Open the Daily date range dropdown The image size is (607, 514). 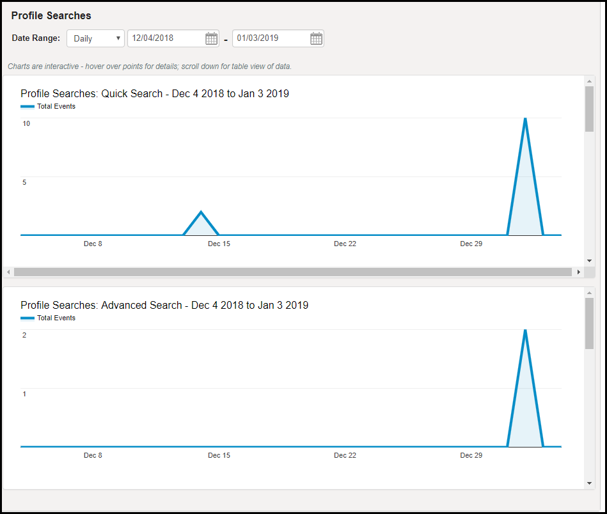pyautogui.click(x=95, y=38)
